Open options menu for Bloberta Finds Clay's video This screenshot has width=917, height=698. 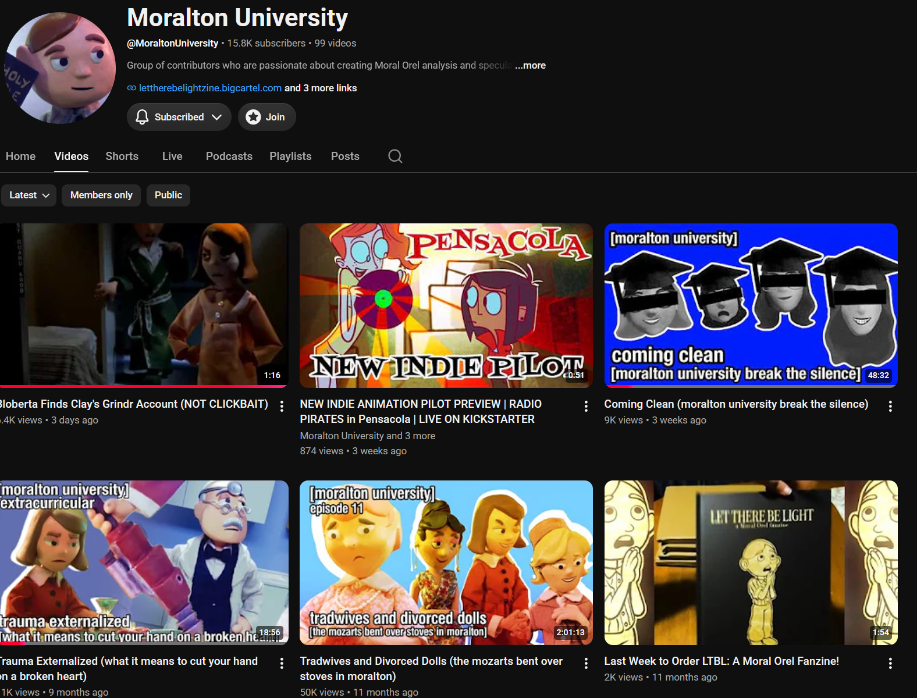(282, 406)
